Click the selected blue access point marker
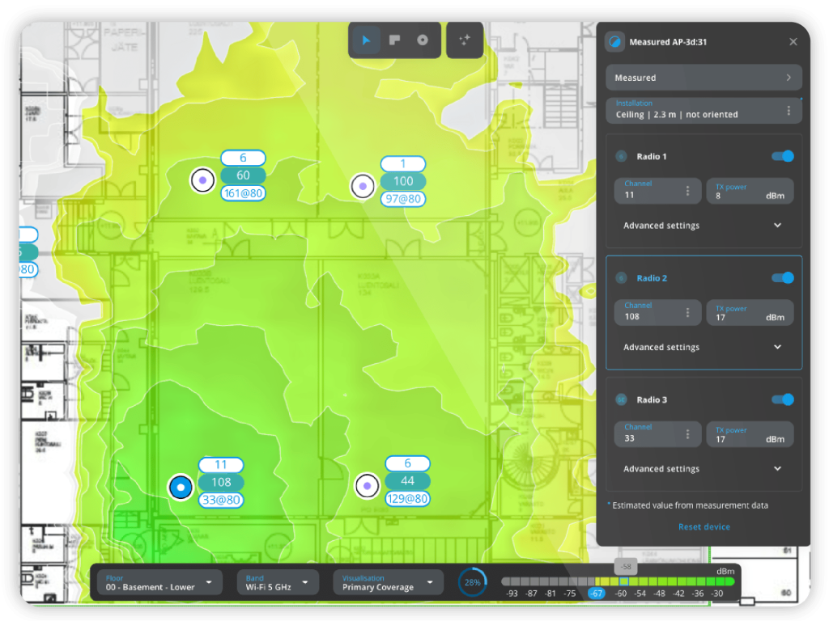 [x=181, y=488]
